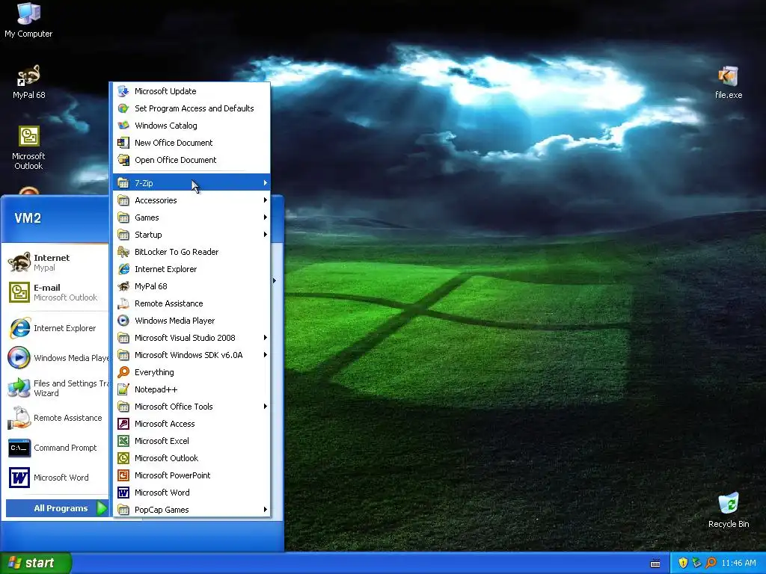
Task: Click the on-screen keyboard taskbar icon
Action: click(x=655, y=564)
